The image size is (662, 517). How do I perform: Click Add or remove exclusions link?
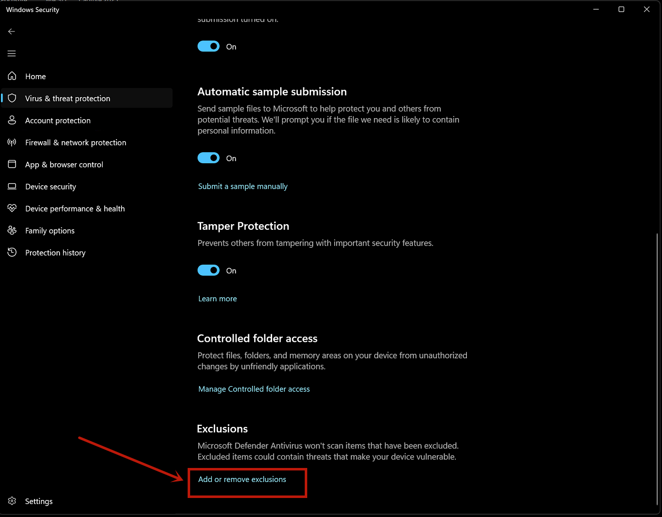click(x=242, y=479)
